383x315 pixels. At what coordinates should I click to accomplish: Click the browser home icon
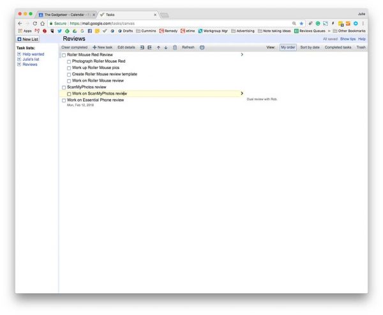43,24
